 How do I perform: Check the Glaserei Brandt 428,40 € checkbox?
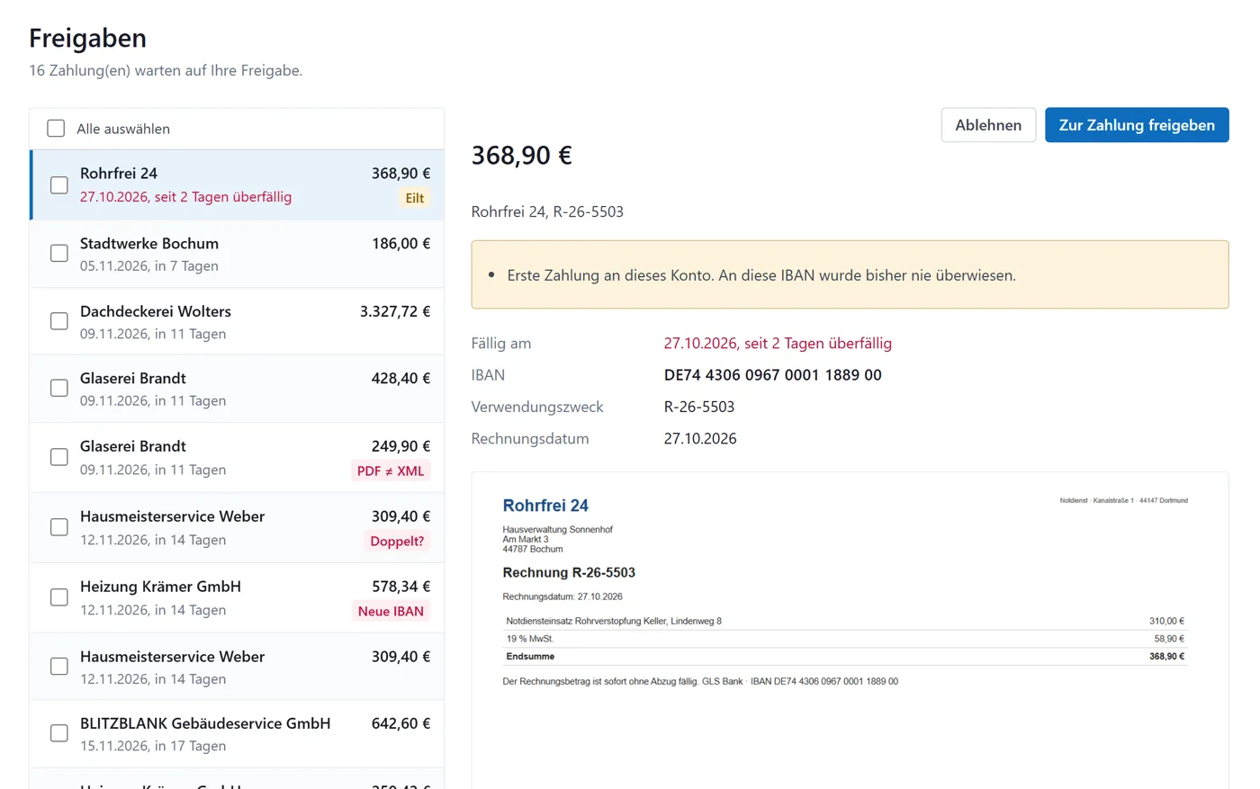[59, 389]
